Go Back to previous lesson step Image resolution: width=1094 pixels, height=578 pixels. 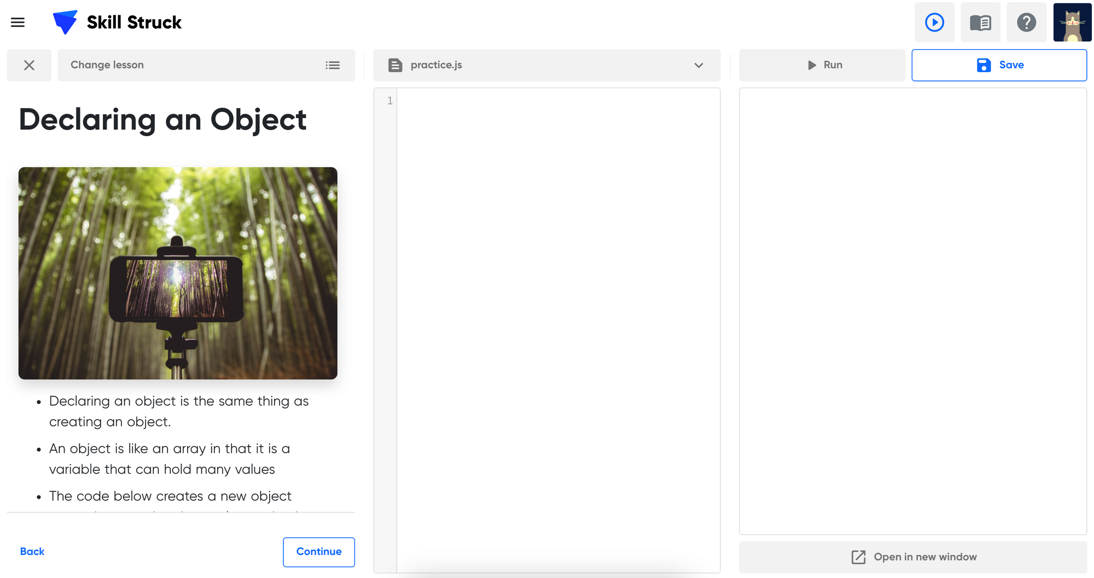32,551
